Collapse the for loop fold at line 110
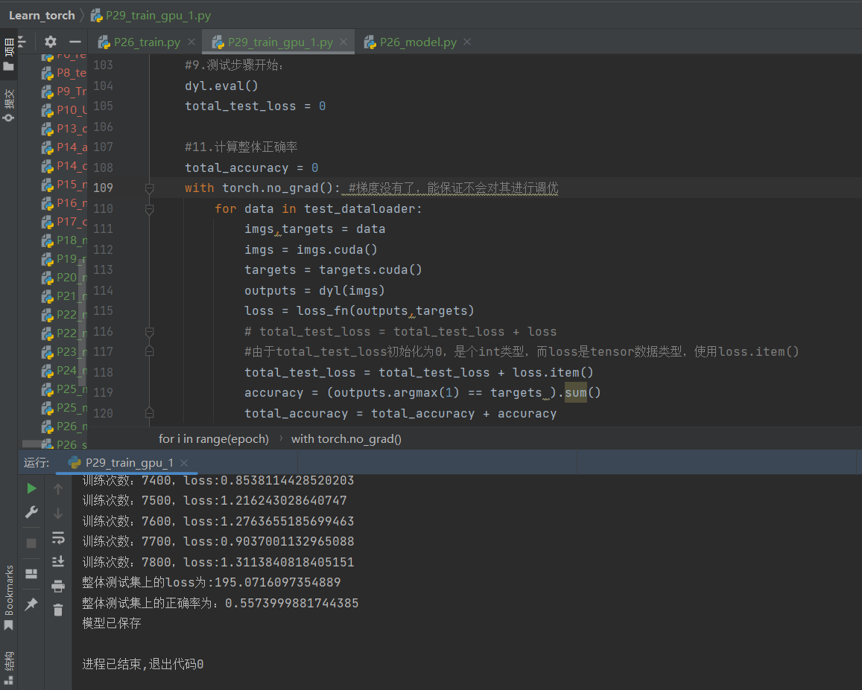862x690 pixels. pos(149,209)
